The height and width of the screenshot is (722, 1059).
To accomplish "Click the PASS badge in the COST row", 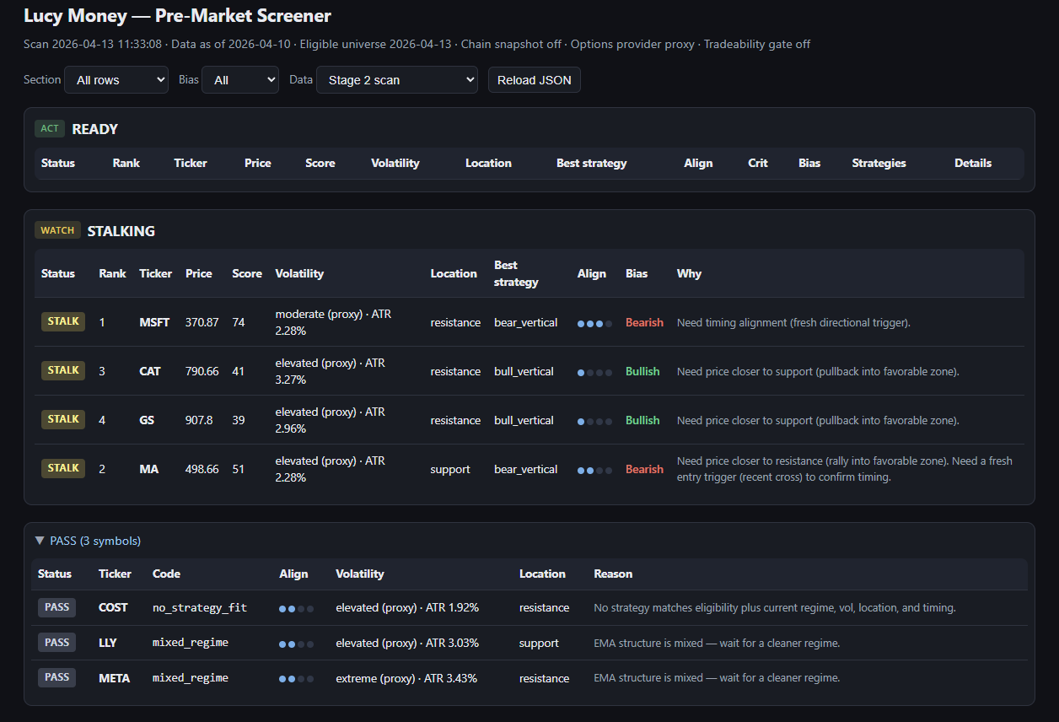I will point(56,606).
